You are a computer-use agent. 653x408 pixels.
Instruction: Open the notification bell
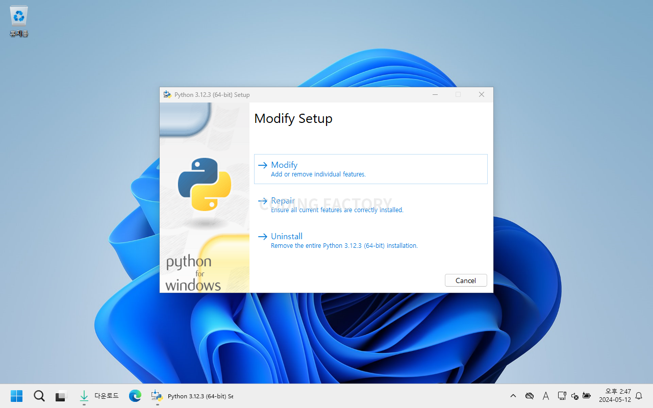(x=639, y=396)
